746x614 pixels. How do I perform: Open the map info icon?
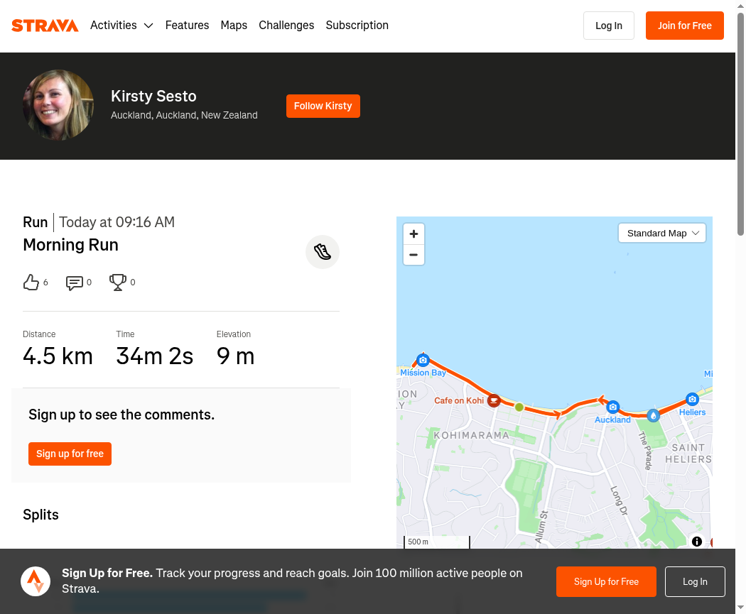click(696, 542)
